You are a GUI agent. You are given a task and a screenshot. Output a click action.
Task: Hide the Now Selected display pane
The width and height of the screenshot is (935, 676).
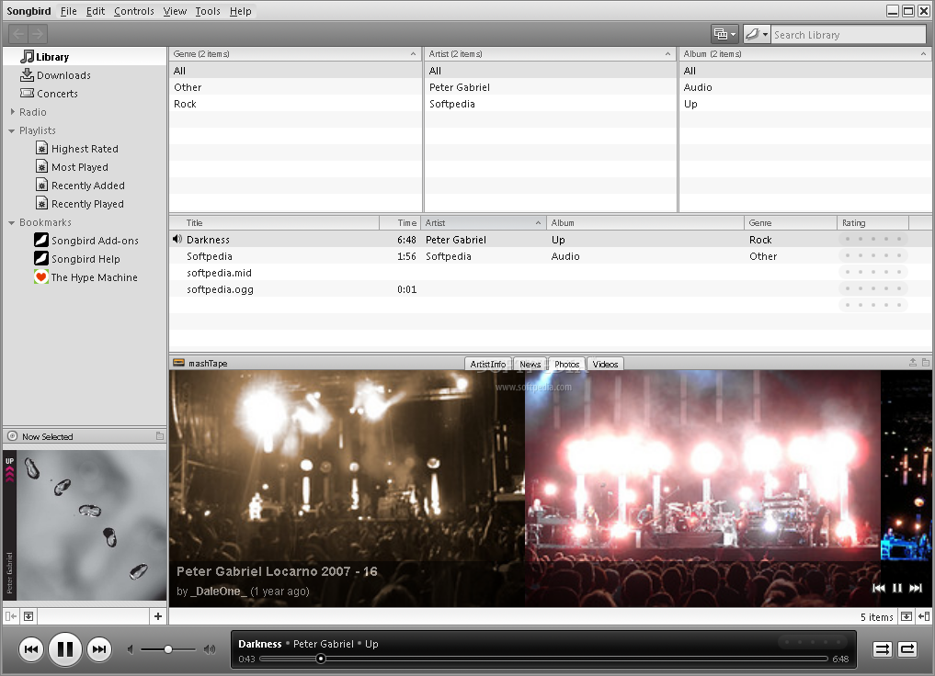pyautogui.click(x=28, y=616)
